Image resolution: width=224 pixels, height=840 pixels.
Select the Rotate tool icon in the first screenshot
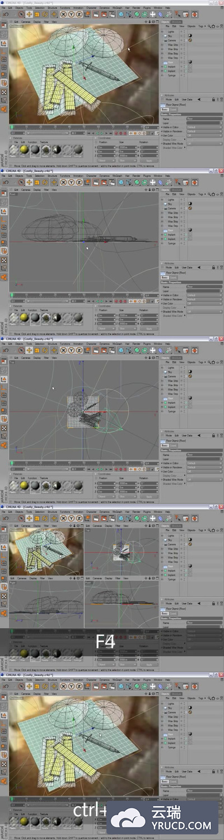coord(45,14)
